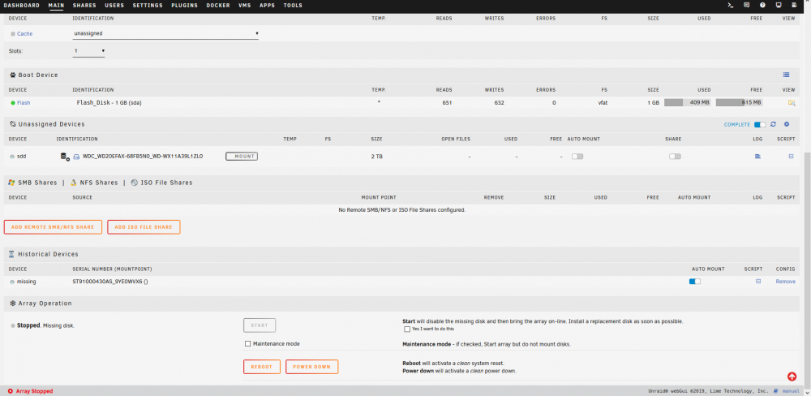Click the Flash used-space bar 409 MB
Viewport: 811px width, 396px height.
[x=688, y=102]
